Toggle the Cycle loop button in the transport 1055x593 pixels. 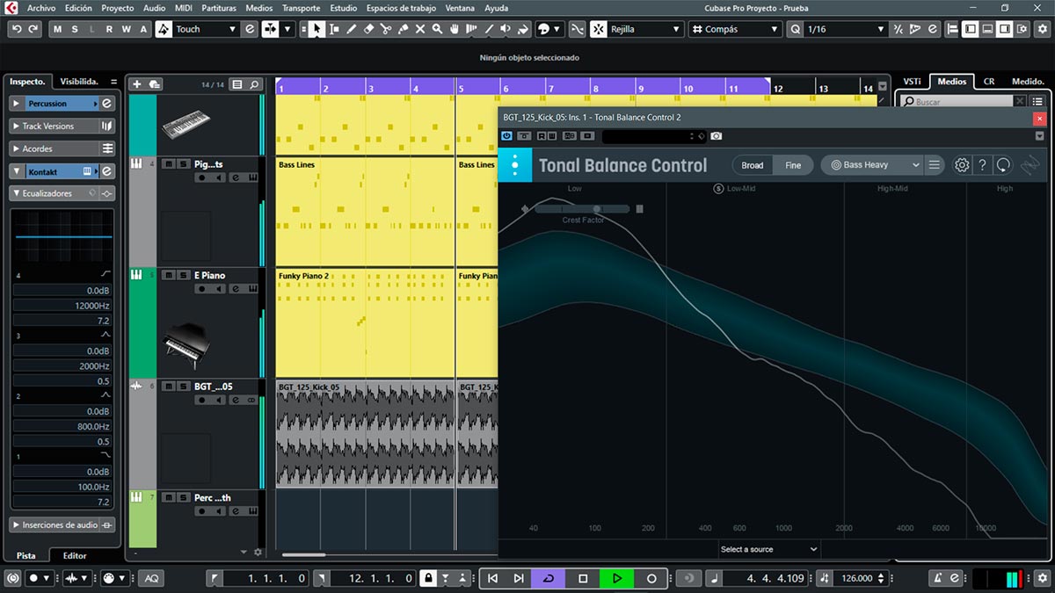point(549,578)
